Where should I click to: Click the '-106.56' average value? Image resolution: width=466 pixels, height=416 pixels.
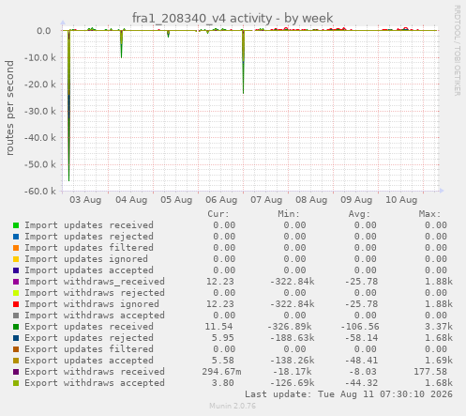(x=360, y=327)
